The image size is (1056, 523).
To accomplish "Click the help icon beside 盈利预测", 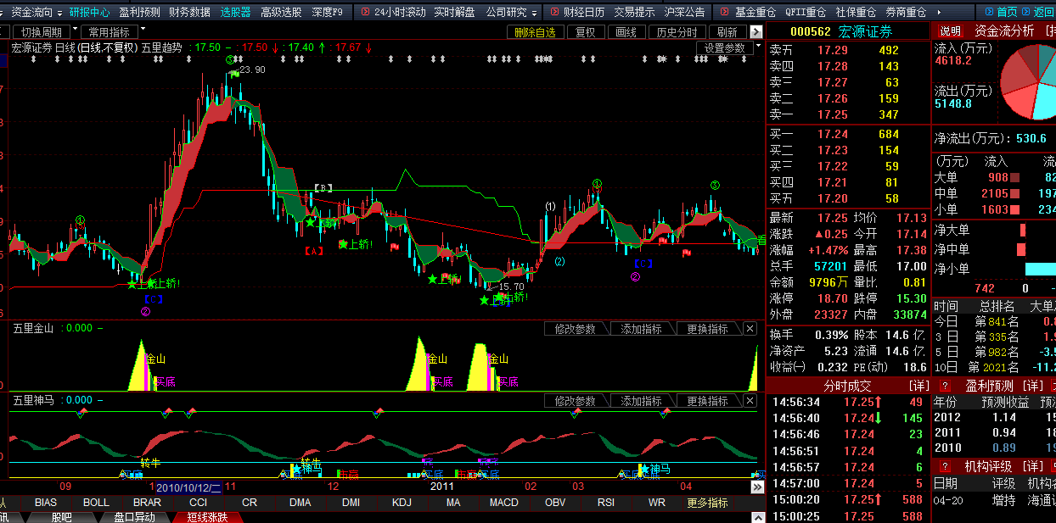I will point(945,386).
